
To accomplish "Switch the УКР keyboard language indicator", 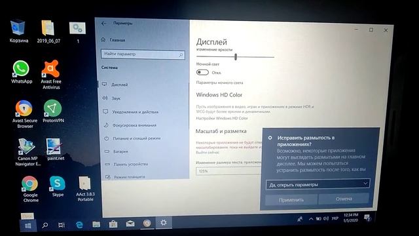I will coord(335,218).
